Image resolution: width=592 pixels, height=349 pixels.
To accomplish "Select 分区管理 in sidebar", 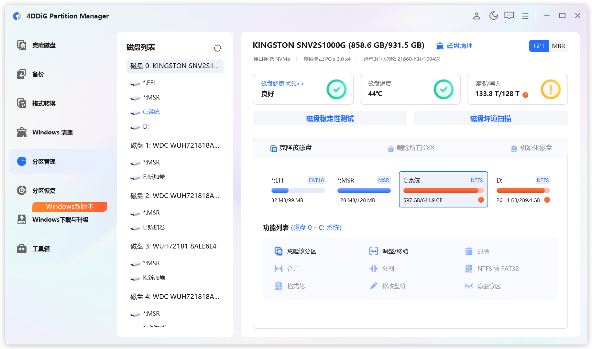I will pyautogui.click(x=61, y=161).
